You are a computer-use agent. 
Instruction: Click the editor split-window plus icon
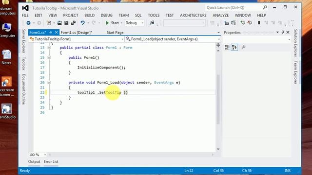tap(218, 45)
